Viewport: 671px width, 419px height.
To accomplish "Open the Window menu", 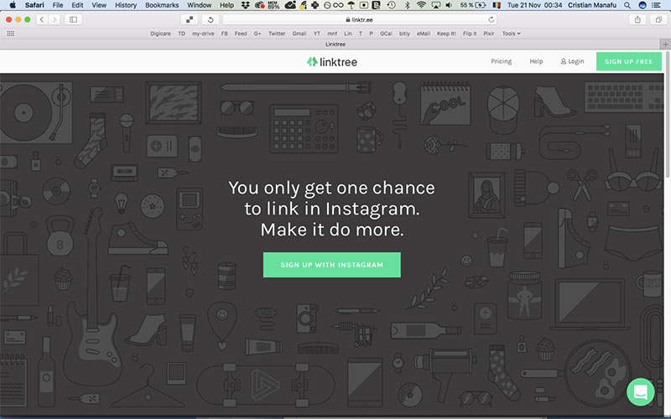I will point(199,5).
